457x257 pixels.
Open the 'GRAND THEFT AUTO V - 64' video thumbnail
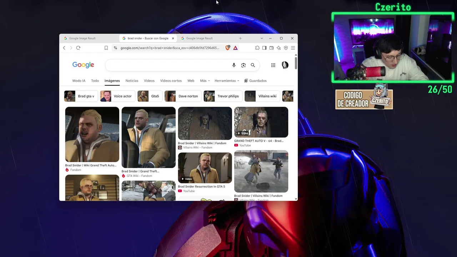pyautogui.click(x=261, y=122)
